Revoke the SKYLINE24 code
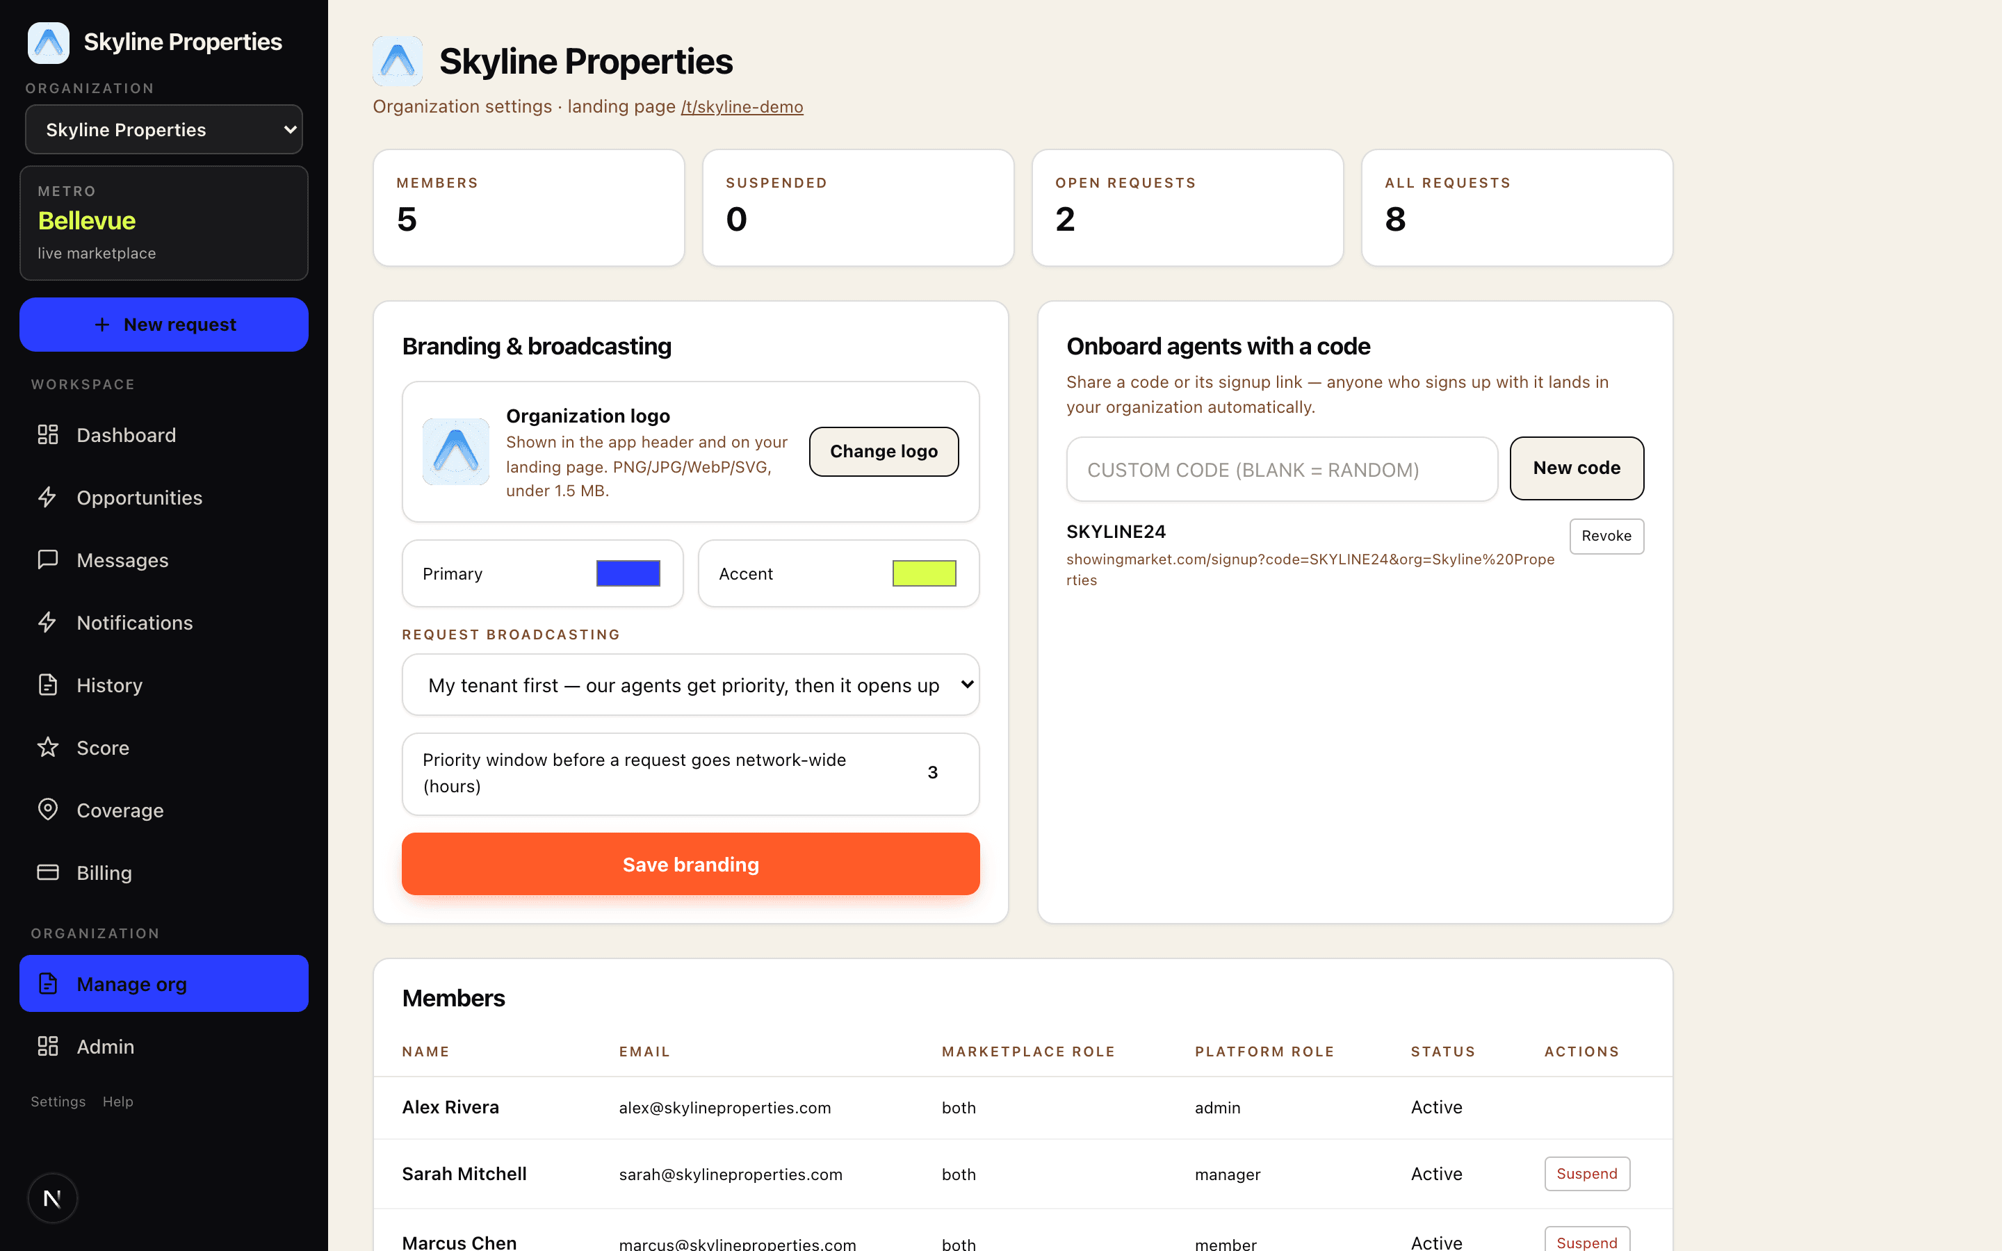The width and height of the screenshot is (2002, 1251). [x=1606, y=535]
